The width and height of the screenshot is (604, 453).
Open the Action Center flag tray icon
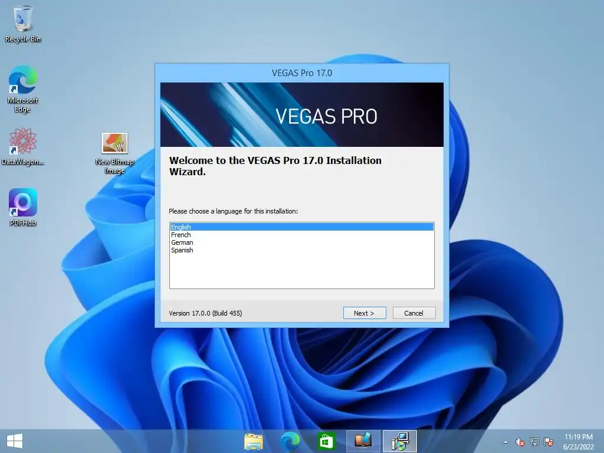pos(549,442)
